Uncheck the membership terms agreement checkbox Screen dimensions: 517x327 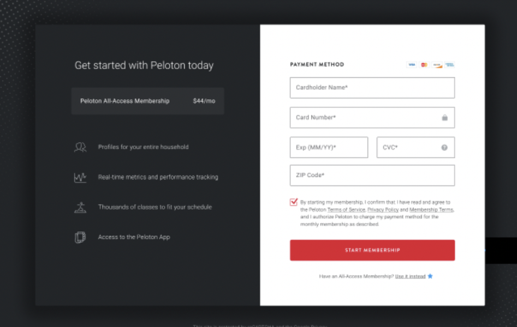pyautogui.click(x=294, y=202)
